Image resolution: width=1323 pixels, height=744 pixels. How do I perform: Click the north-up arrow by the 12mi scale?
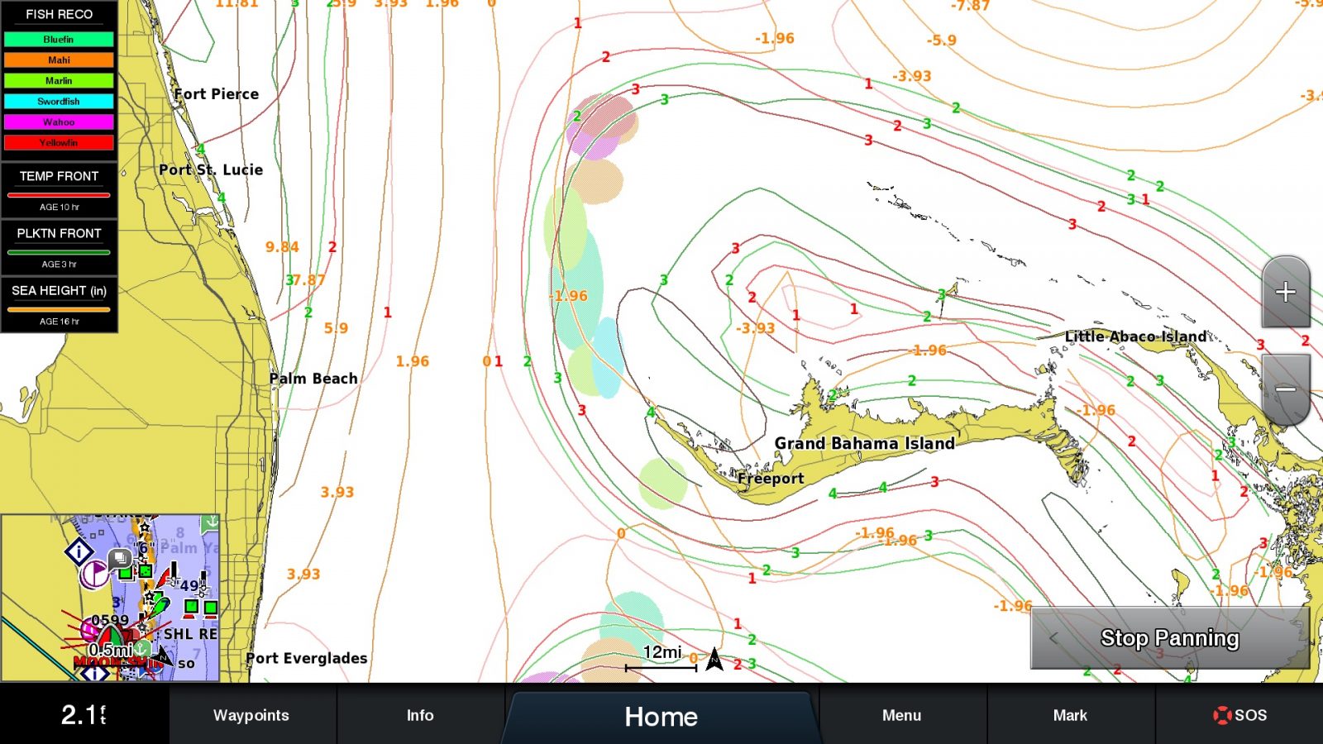[x=714, y=659]
